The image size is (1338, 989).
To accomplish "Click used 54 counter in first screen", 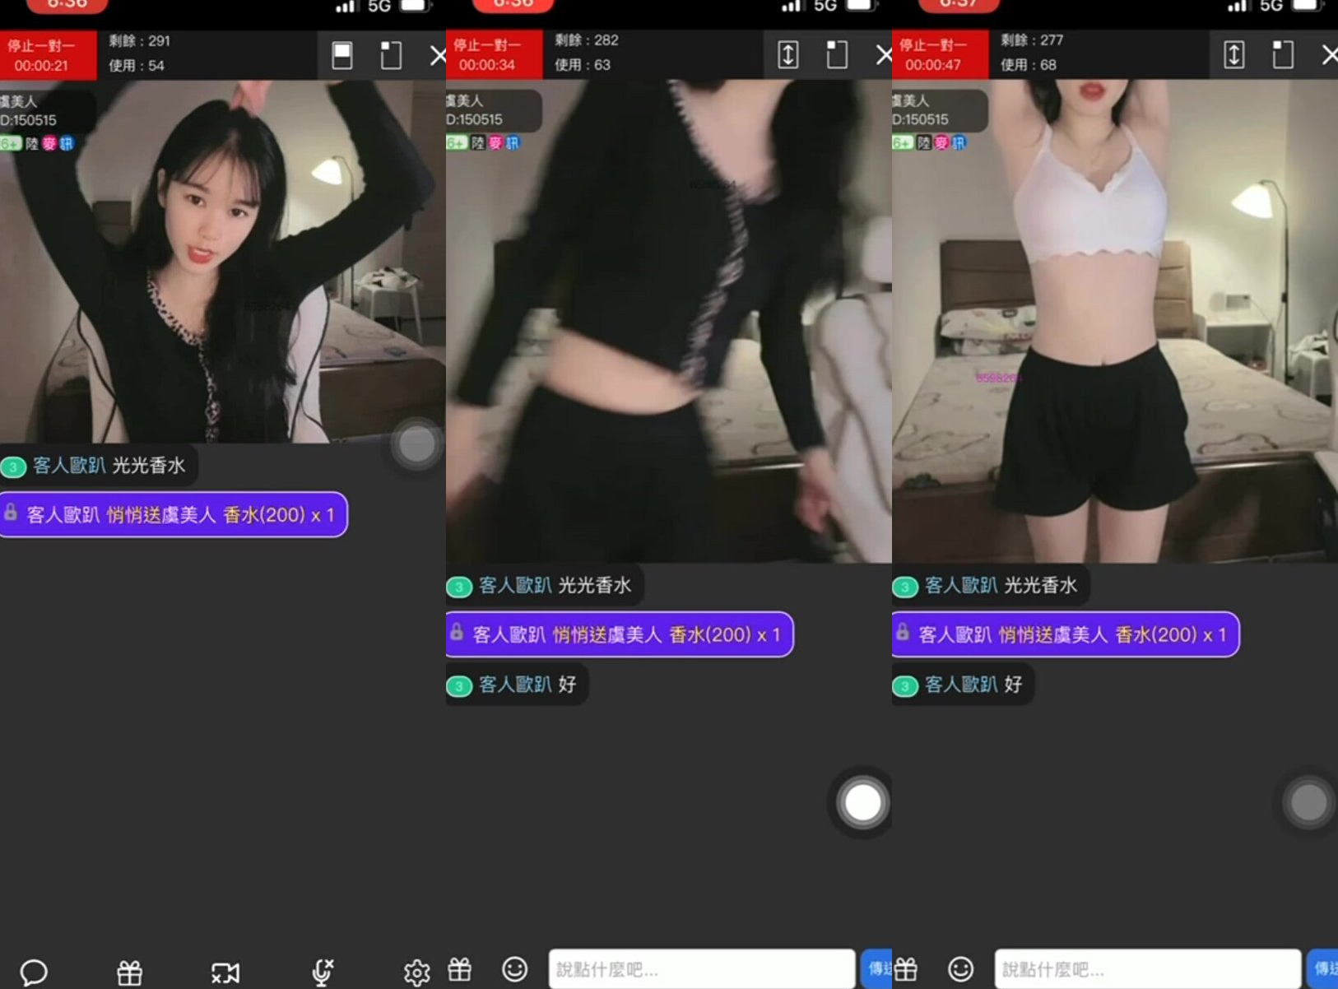I will click(137, 66).
